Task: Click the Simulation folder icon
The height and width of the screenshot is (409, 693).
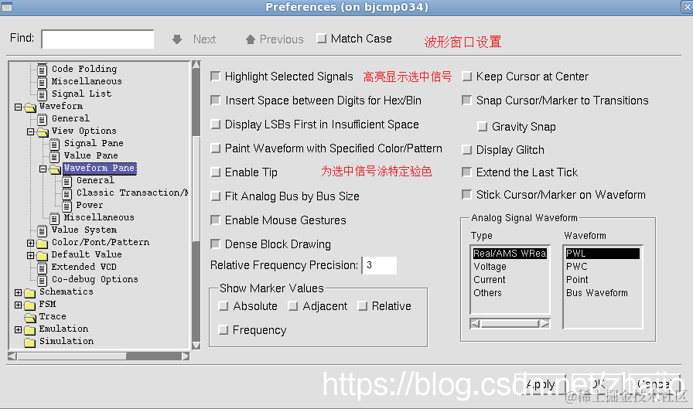Action: tap(30, 343)
